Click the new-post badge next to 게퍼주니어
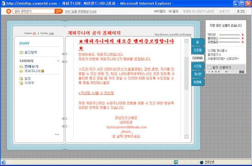The width and height of the screenshot is (252, 166). point(42,71)
